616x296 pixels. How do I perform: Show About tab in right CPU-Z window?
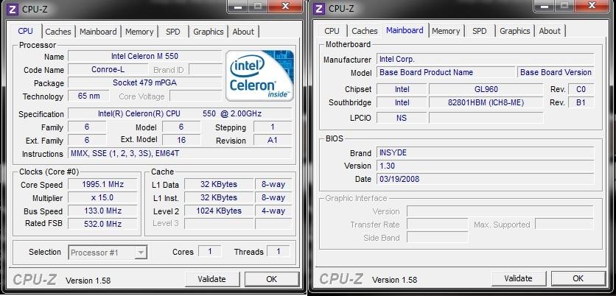point(550,31)
